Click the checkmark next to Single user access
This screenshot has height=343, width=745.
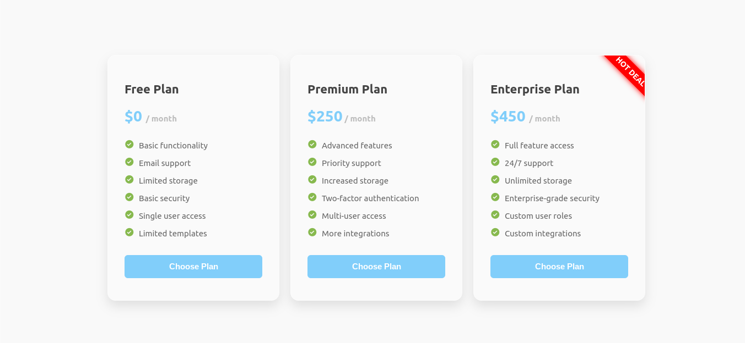[129, 215]
